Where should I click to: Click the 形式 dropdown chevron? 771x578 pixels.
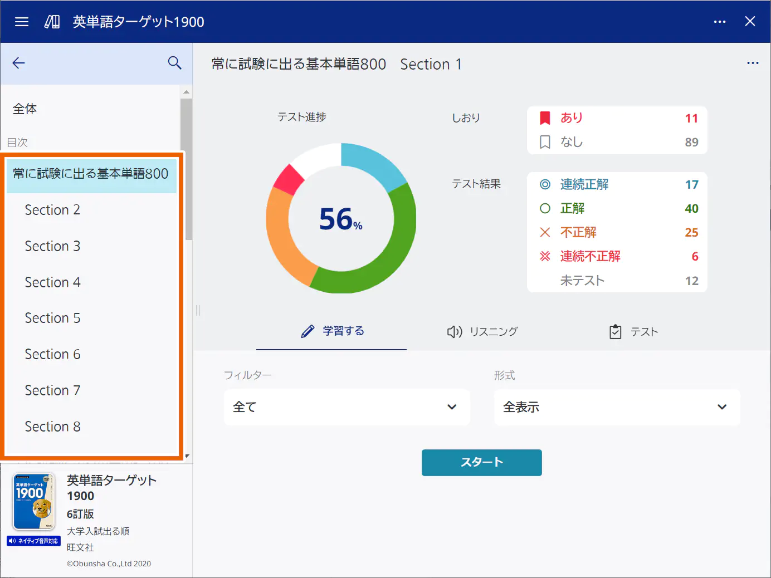click(x=722, y=407)
